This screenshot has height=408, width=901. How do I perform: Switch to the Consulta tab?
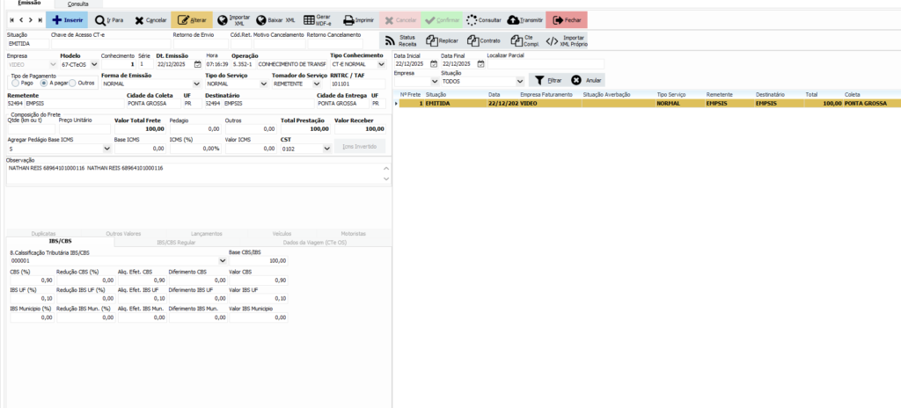(78, 4)
